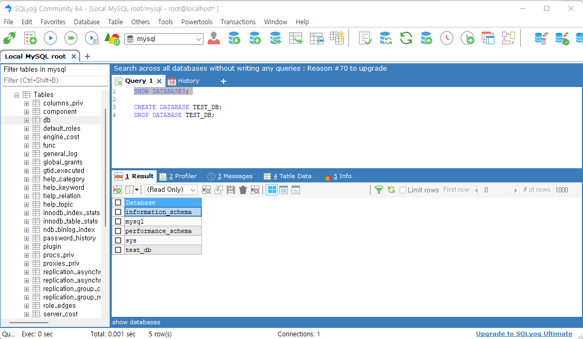Open the Powertools menu
Image resolution: width=583 pixels, height=339 pixels.
[x=197, y=22]
